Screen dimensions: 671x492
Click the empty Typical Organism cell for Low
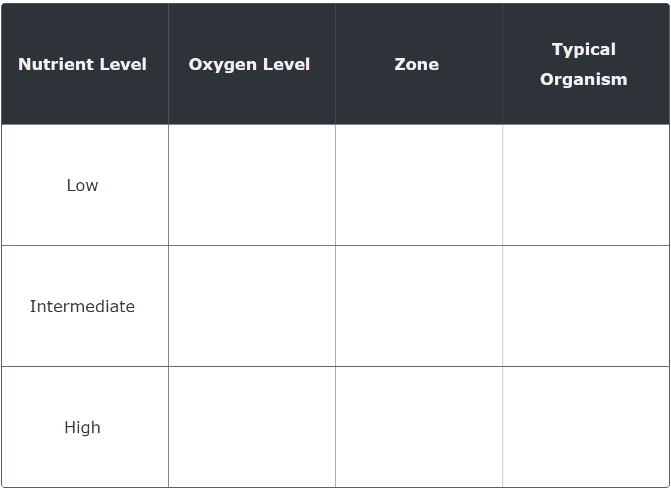pos(585,185)
